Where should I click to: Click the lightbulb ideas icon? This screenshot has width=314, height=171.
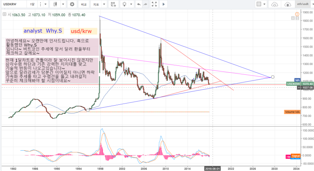click(x=124, y=4)
